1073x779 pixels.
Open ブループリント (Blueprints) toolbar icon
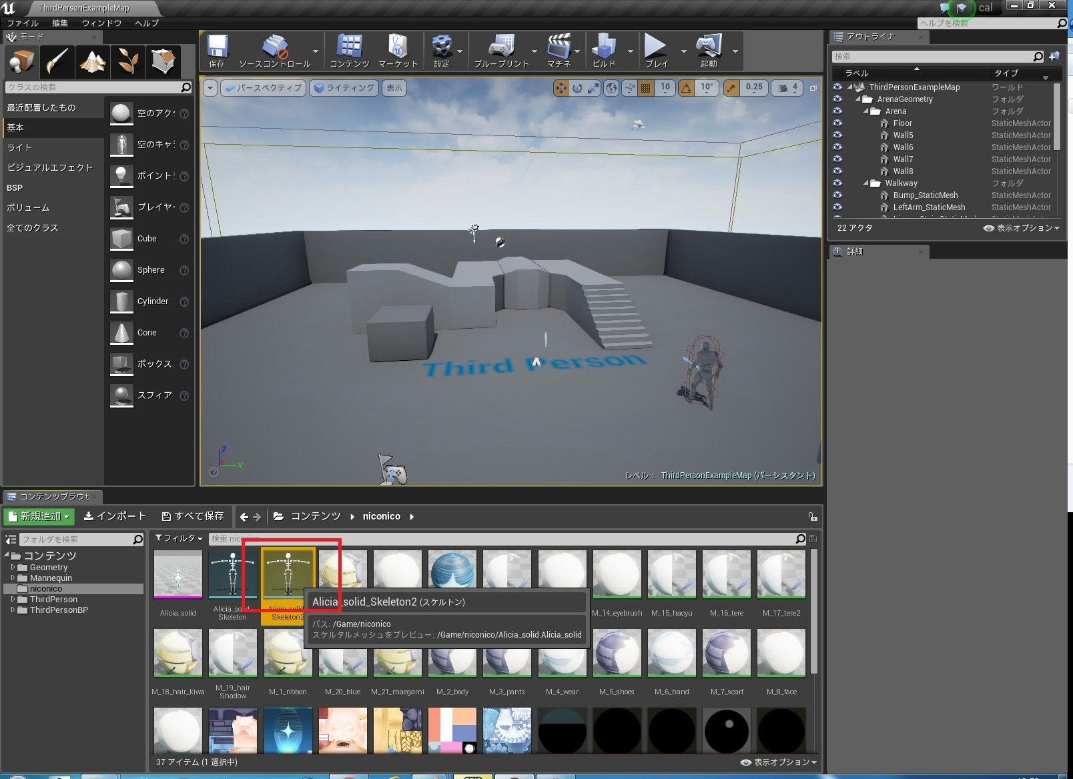(x=501, y=51)
